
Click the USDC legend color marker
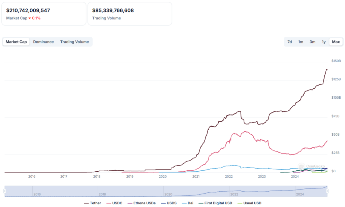tap(108, 203)
